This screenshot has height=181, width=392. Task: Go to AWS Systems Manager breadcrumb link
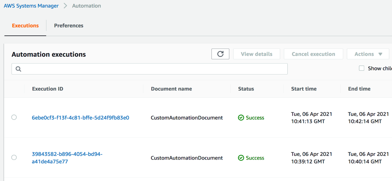tap(31, 6)
